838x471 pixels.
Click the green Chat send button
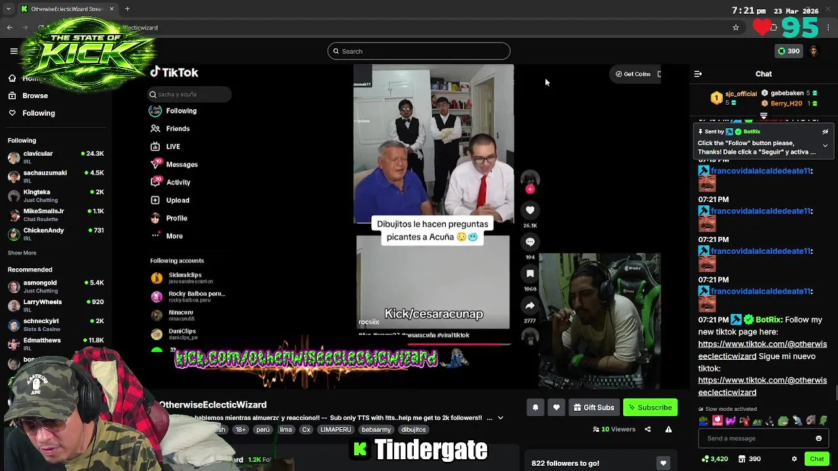[x=816, y=459]
